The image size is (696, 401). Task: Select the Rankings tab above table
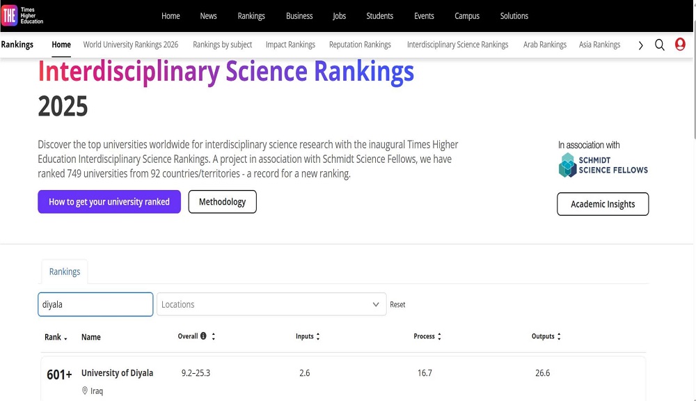click(65, 272)
